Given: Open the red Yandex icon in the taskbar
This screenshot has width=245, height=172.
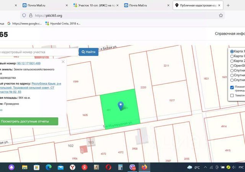Looking at the screenshot, I should click(x=85, y=167).
